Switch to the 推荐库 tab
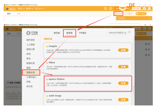This screenshot has width=157, height=108. [69, 33]
